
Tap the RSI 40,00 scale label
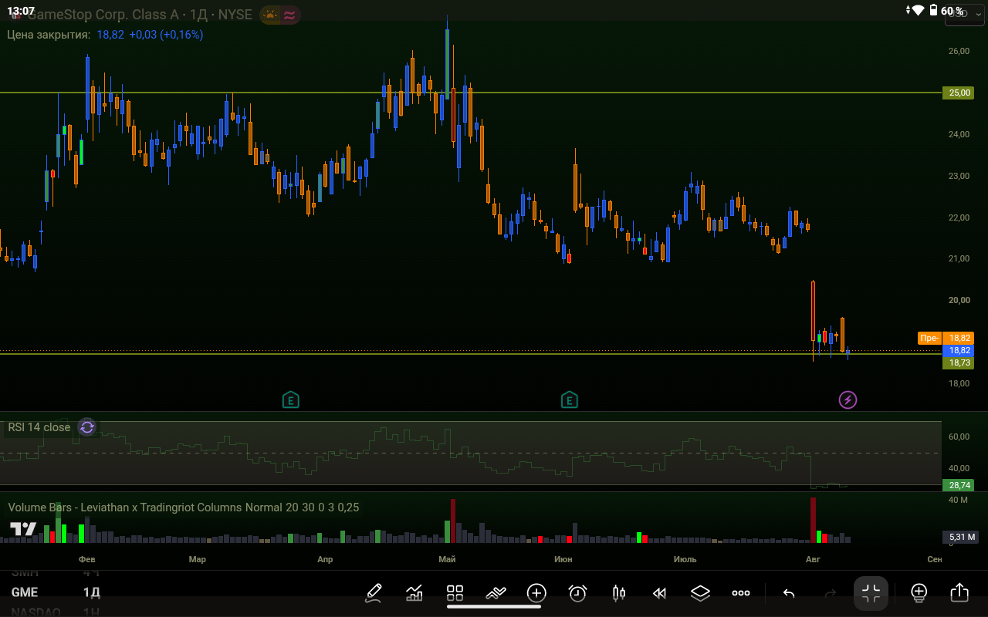point(959,468)
